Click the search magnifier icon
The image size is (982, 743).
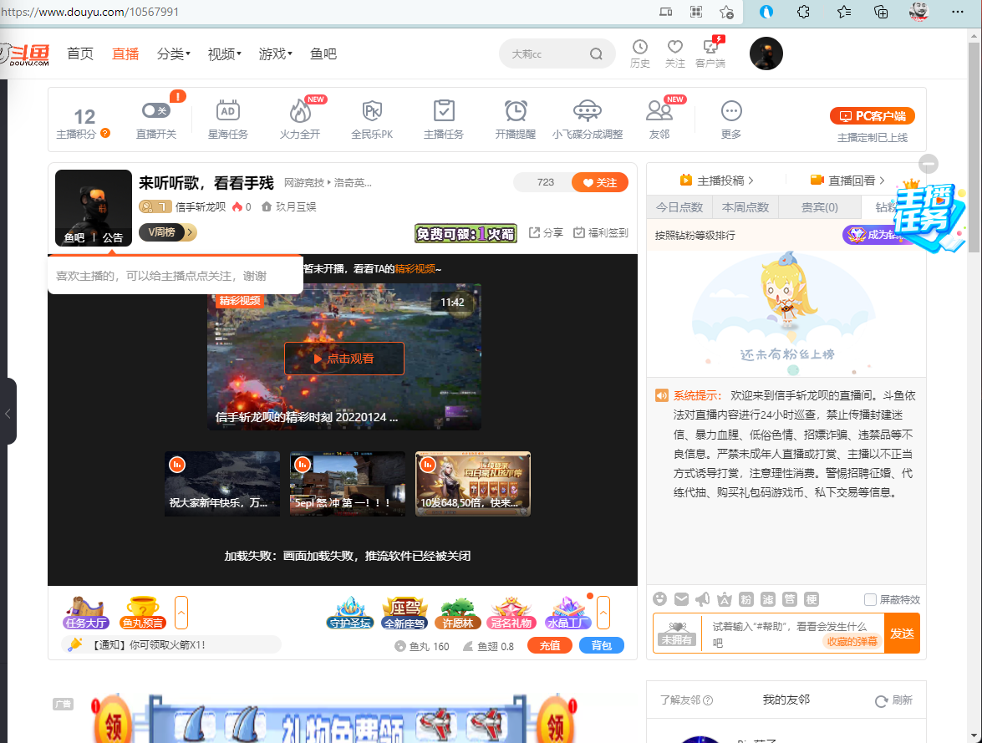click(x=596, y=53)
